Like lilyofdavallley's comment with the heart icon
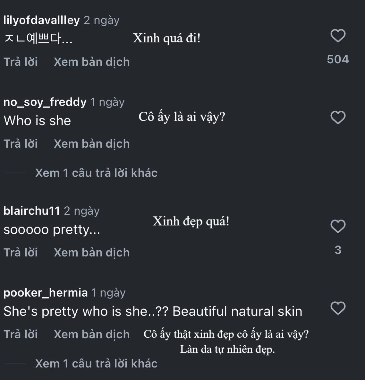365x380 pixels. tap(338, 36)
